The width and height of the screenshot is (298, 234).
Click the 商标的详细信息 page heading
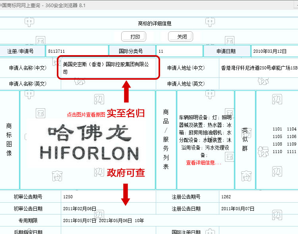[x=155, y=23]
